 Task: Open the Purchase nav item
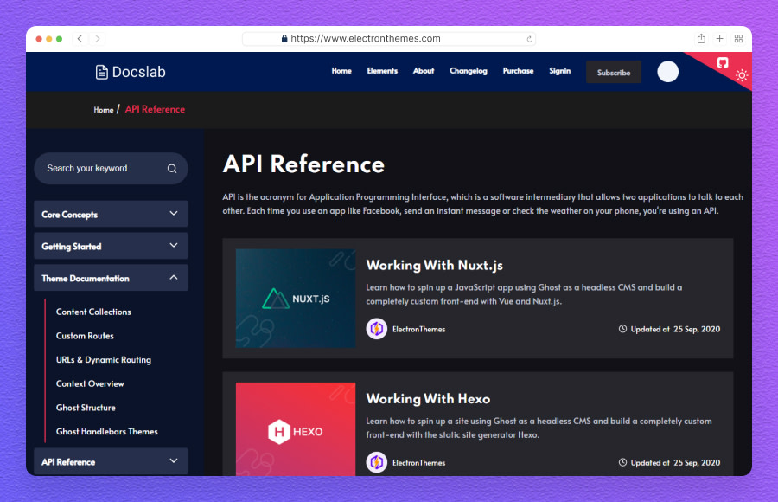518,71
